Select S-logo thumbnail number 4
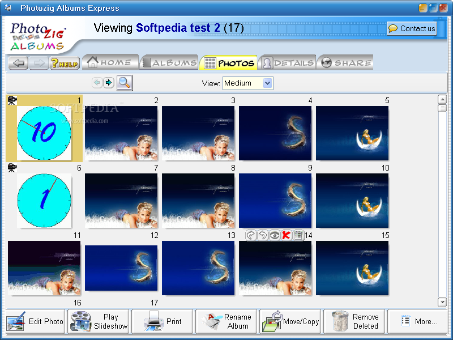The image size is (453, 340). pyautogui.click(x=275, y=133)
